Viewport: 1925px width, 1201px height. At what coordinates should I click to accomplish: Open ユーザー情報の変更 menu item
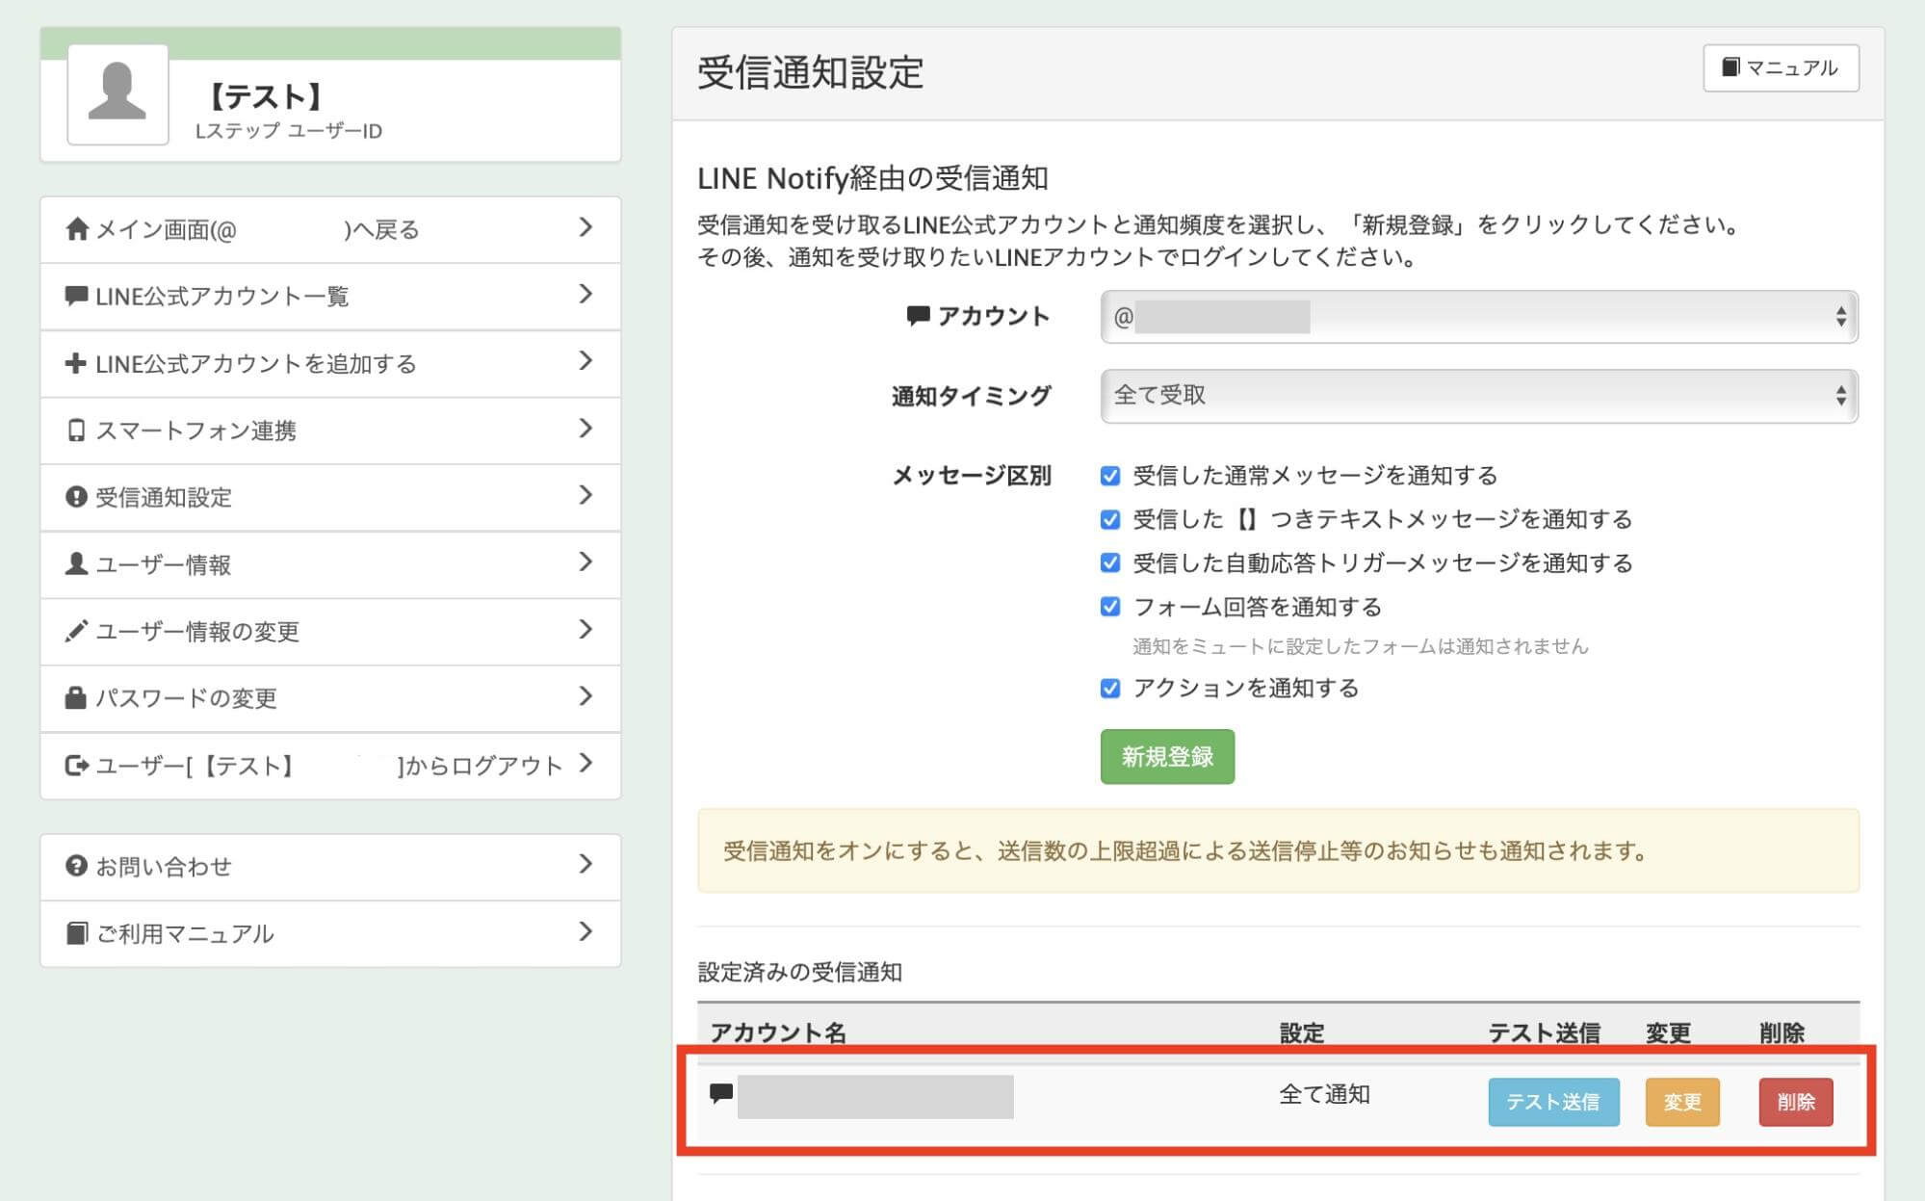click(330, 632)
